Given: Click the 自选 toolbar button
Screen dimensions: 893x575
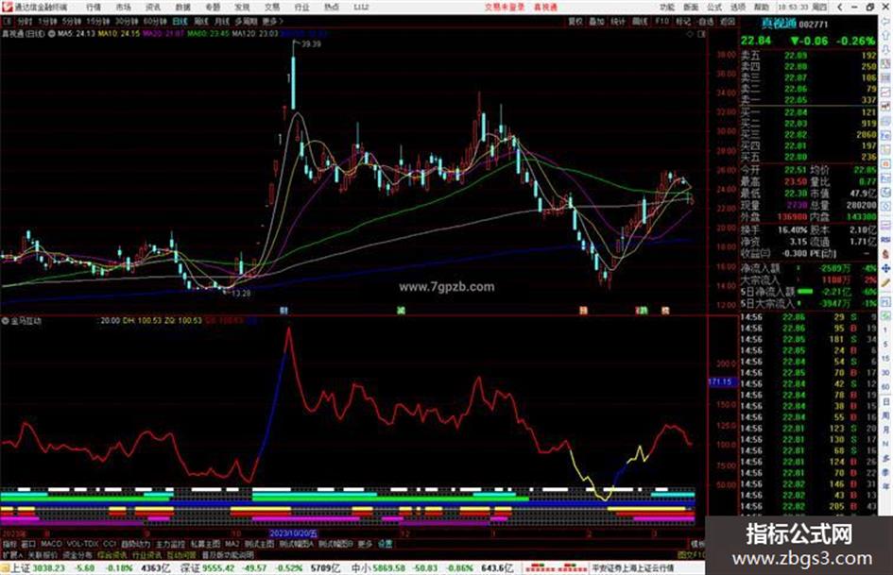Looking at the screenshot, I should (706, 22).
